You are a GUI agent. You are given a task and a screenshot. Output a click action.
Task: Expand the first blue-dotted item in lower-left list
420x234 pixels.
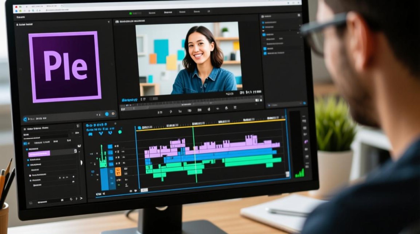pos(27,149)
